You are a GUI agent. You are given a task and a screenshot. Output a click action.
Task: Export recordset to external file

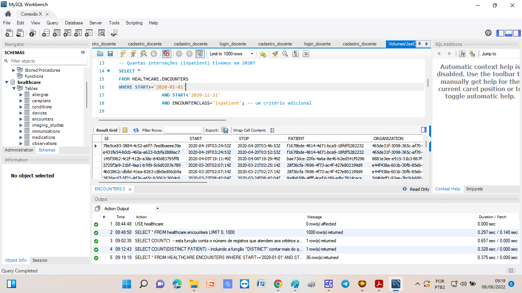225,130
